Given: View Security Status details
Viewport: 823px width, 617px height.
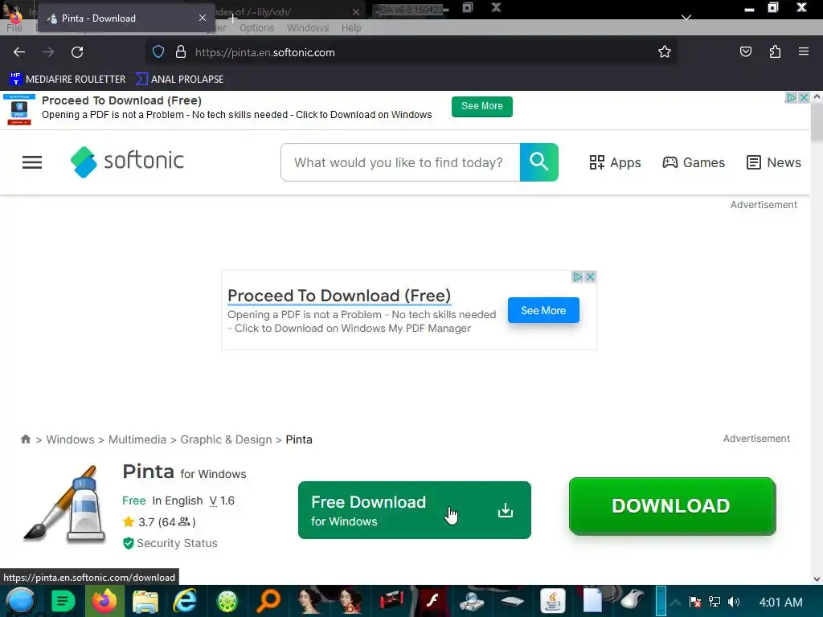Looking at the screenshot, I should [x=170, y=544].
